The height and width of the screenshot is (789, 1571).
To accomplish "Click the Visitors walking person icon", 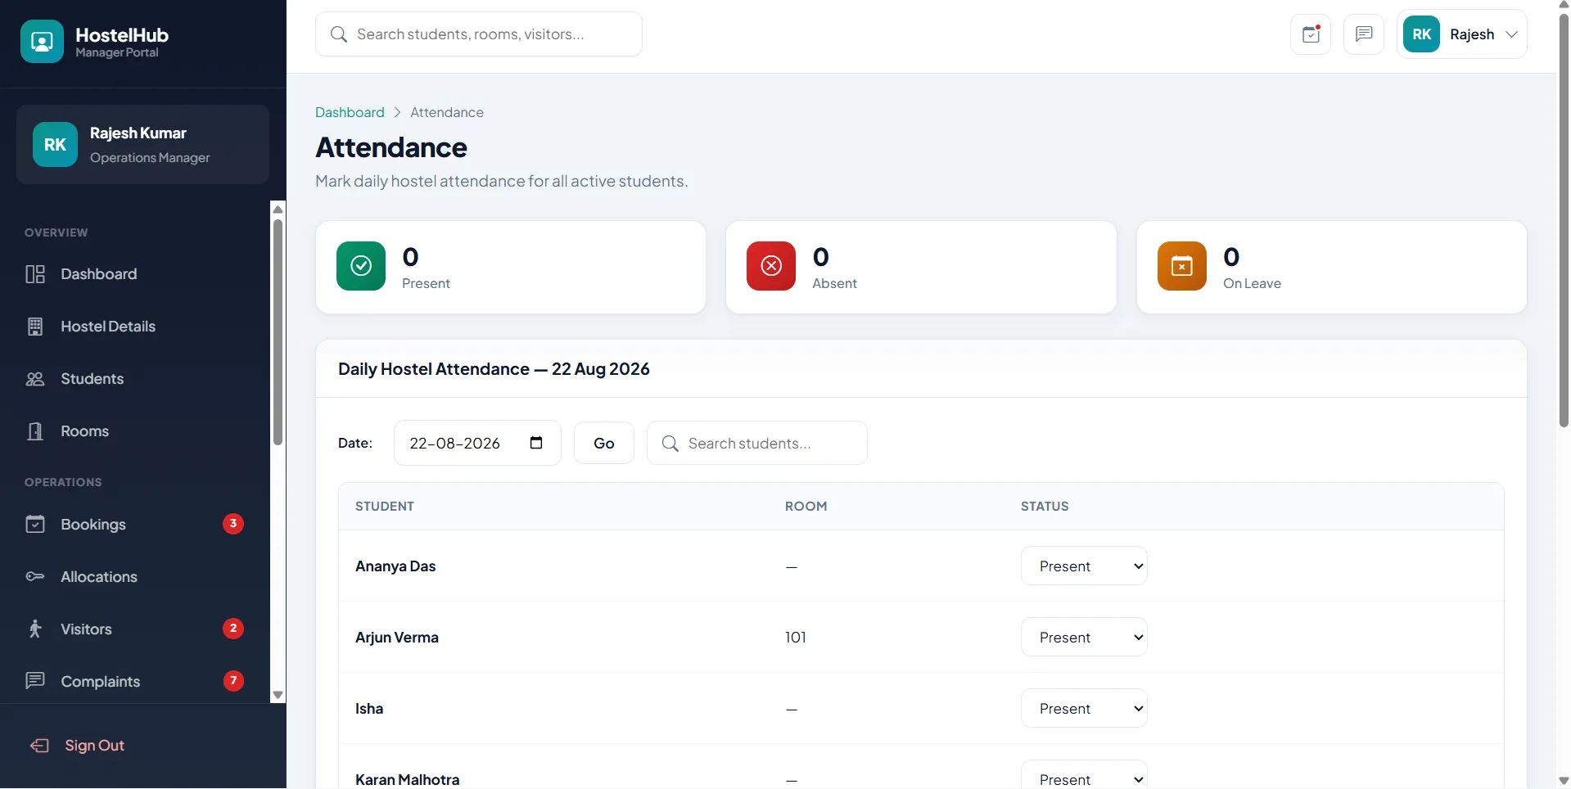I will pyautogui.click(x=35, y=629).
